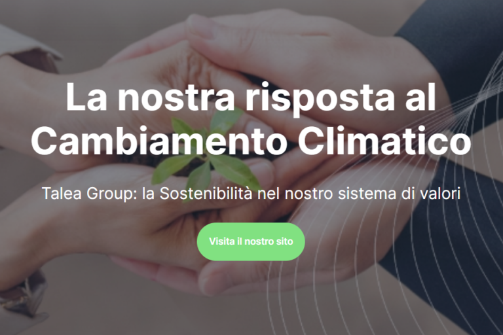This screenshot has width=503, height=335.
Task: Click the green "Visita il nostro sito" button
Action: coord(251,241)
